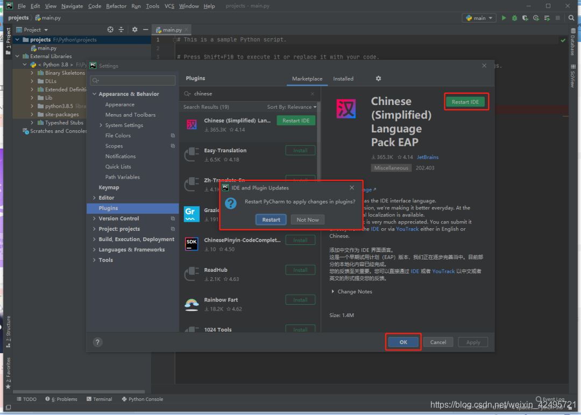Collapse External Libraries tree node

pos(17,57)
